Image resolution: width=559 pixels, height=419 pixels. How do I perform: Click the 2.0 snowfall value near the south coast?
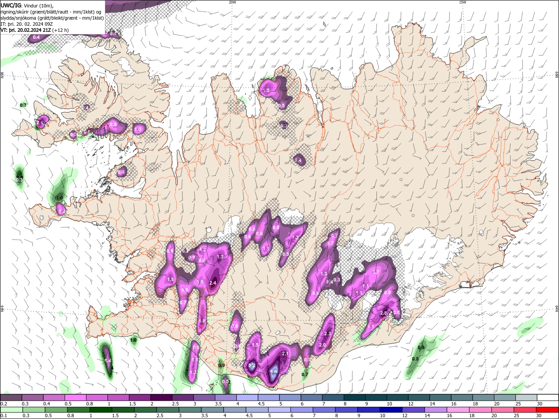322,345
